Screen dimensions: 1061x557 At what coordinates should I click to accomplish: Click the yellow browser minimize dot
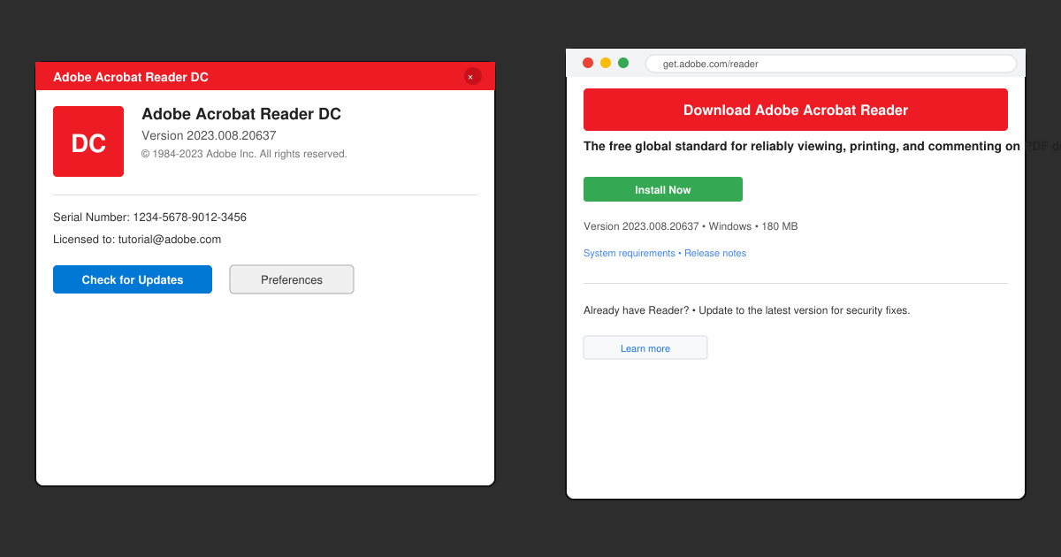coord(606,63)
